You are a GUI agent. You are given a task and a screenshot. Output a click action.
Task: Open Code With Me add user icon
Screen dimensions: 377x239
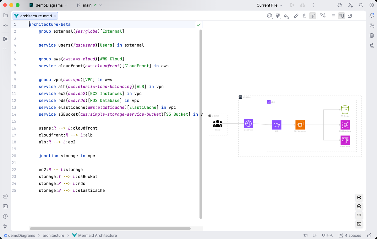coord(350,5)
